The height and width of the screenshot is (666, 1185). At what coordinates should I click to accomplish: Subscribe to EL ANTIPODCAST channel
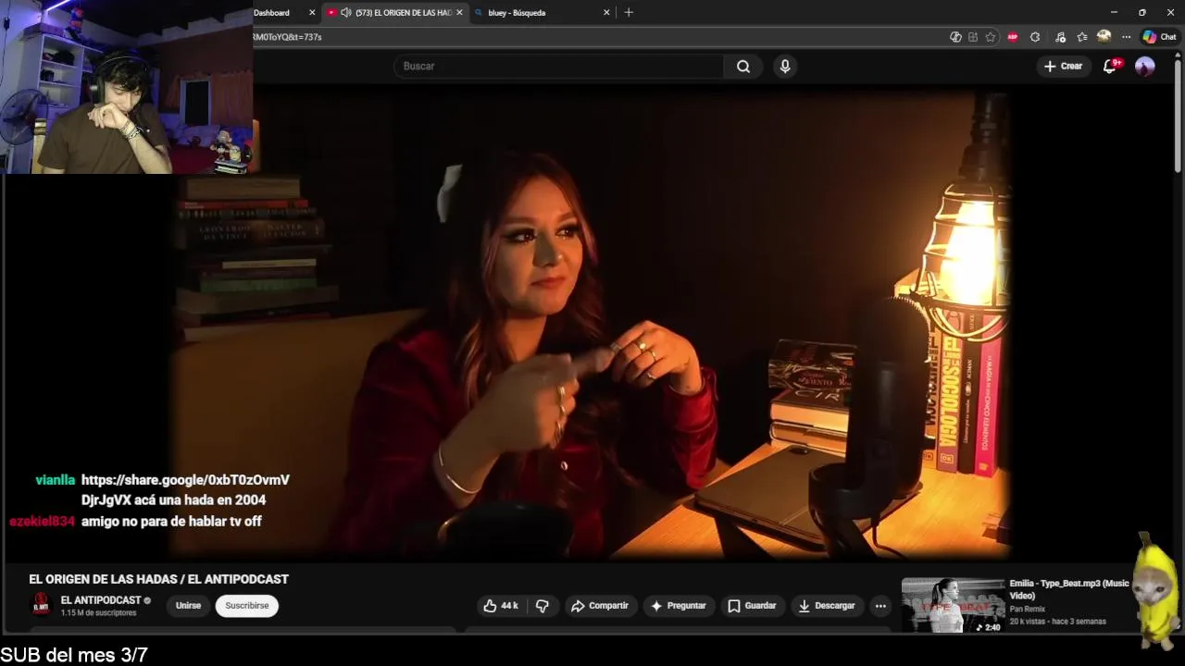tap(247, 606)
